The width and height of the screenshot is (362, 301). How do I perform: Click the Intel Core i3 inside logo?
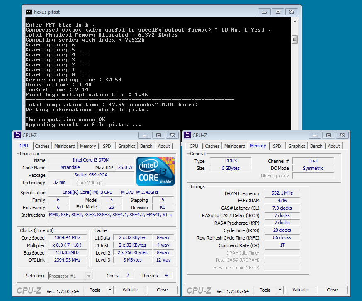pos(155,171)
